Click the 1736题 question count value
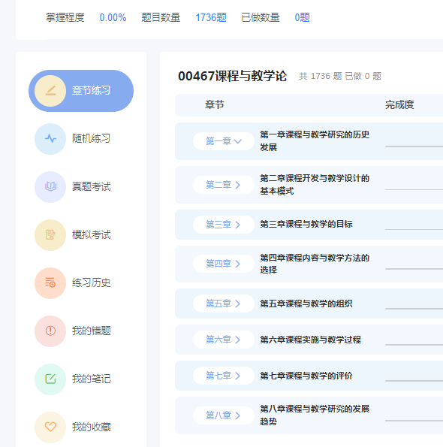The width and height of the screenshot is (443, 447). 211,18
